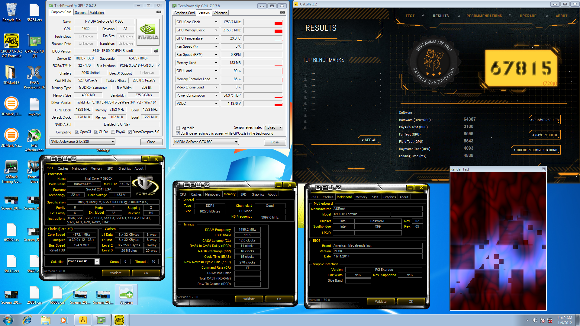Open the 63509.crs file icon
580x326 pixels.
tap(11, 232)
